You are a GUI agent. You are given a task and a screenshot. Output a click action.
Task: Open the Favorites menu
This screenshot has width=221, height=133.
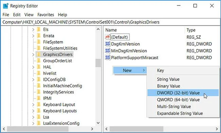pos(46,15)
